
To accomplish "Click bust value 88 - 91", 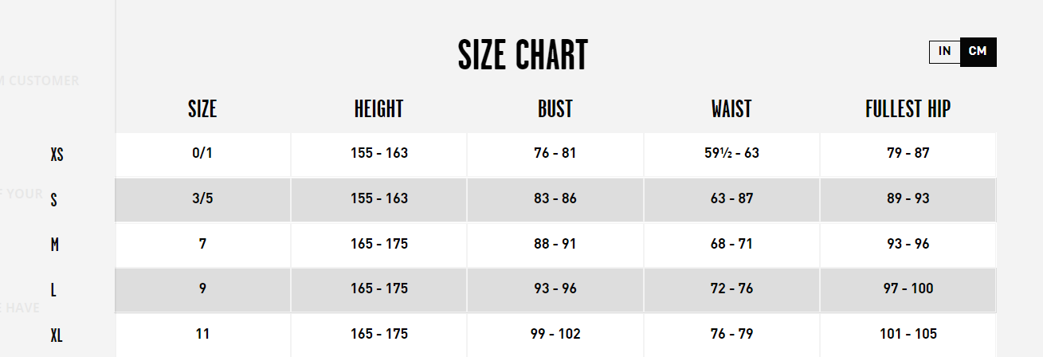I will click(555, 244).
